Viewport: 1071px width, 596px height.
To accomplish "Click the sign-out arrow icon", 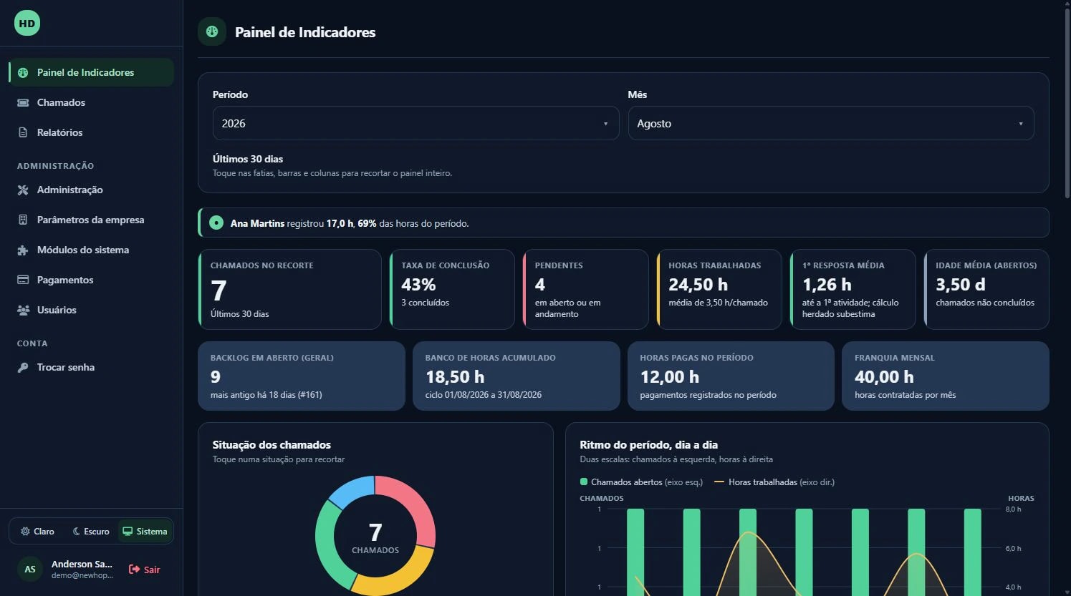I will [134, 570].
